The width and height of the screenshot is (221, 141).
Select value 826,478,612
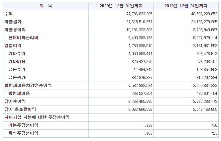(207, 54)
